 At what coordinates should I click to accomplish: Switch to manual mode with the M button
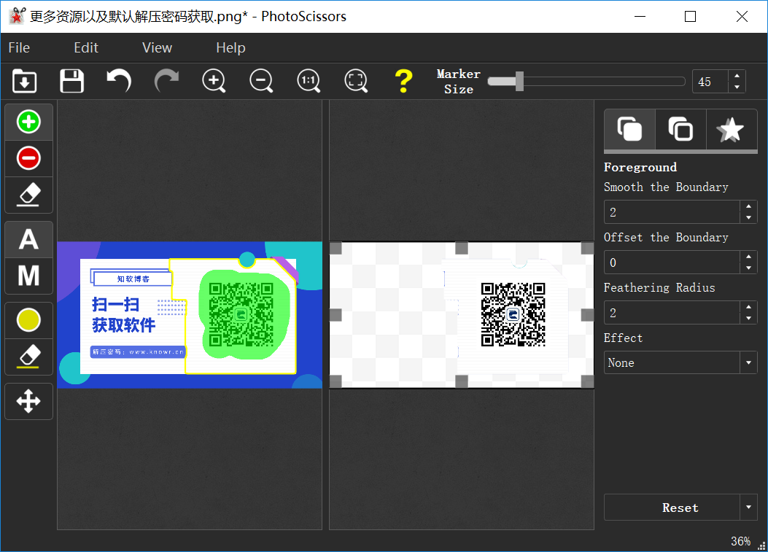pos(28,276)
